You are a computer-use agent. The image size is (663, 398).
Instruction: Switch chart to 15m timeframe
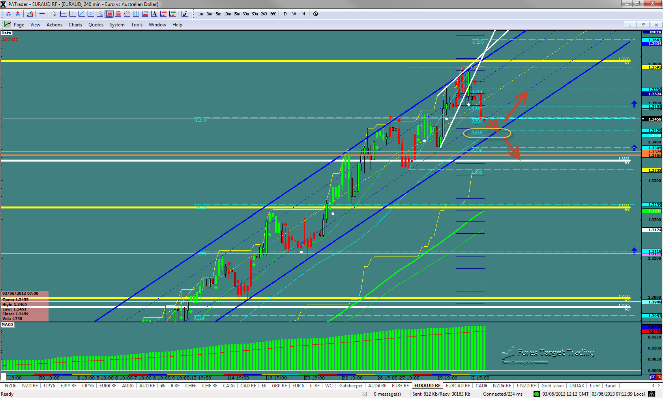point(236,14)
